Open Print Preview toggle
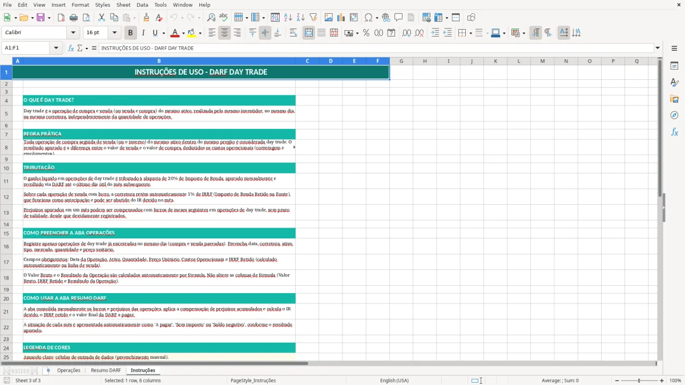The image size is (685, 385). point(86,18)
